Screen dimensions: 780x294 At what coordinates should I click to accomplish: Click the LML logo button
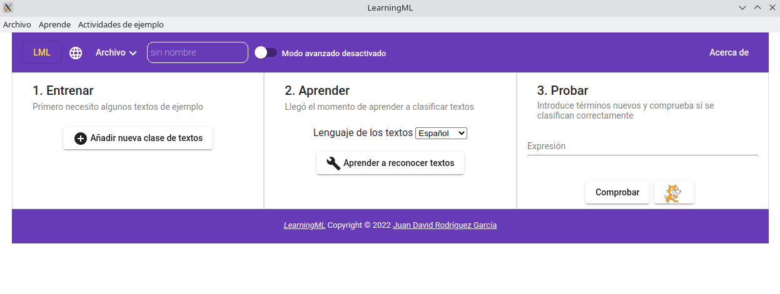point(42,52)
